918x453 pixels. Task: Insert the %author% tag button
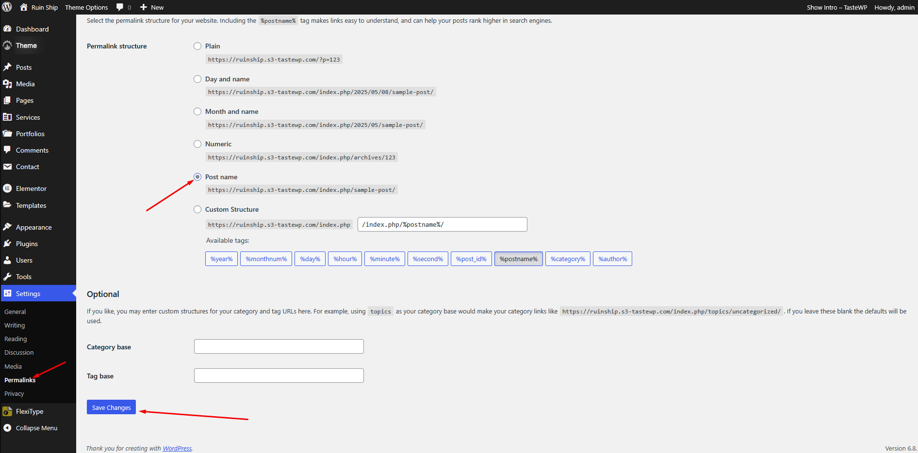click(612, 259)
